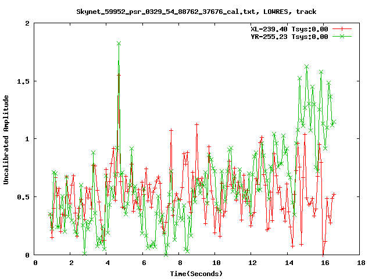Click the x-axis tick label 12
372x279 pixels.
pyautogui.click(x=253, y=263)
